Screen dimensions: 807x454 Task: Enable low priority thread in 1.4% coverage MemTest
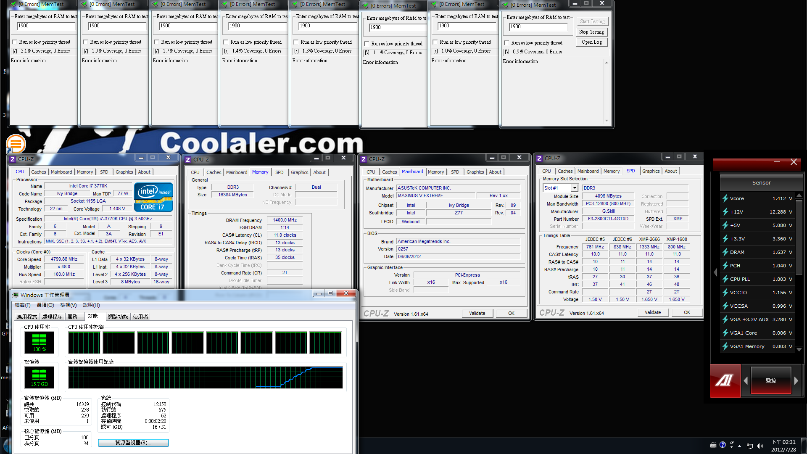point(226,42)
